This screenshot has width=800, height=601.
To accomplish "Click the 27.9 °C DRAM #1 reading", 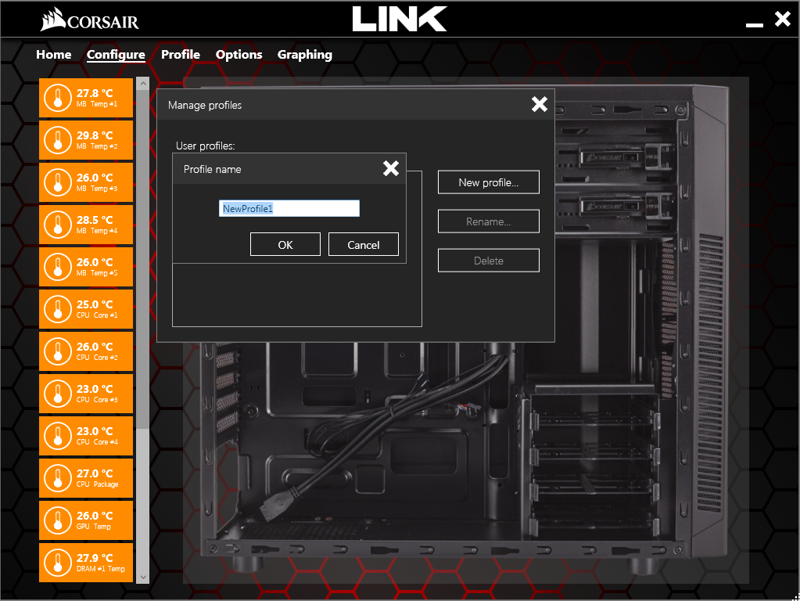I will (95, 558).
